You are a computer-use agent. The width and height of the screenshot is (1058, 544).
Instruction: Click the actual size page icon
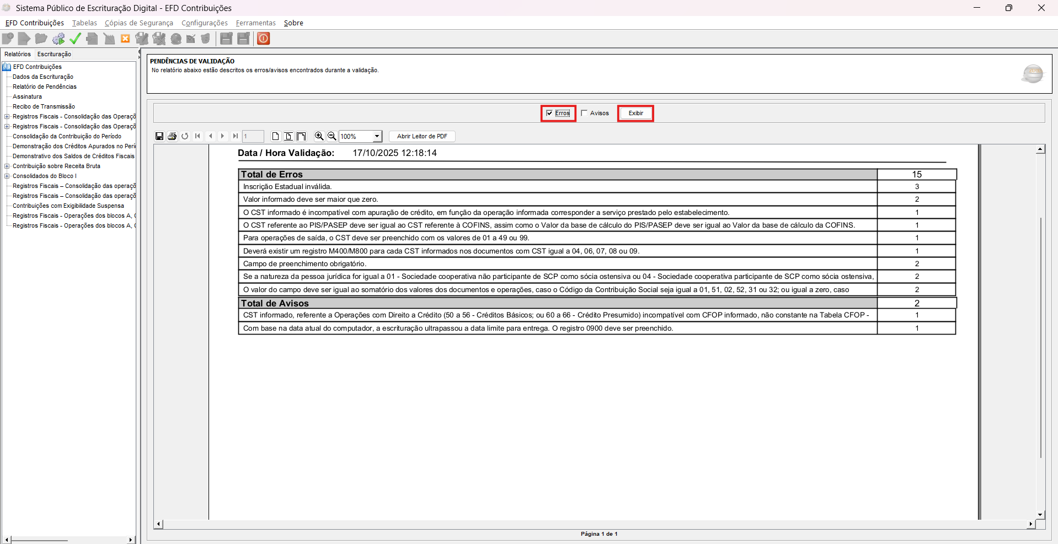(x=275, y=136)
